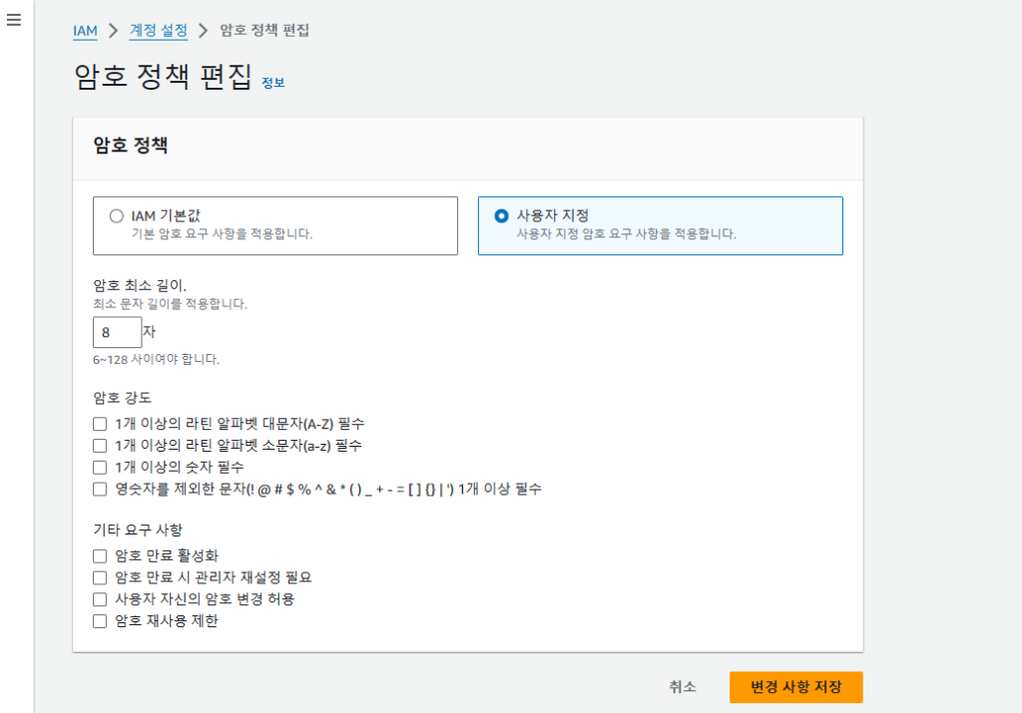The height and width of the screenshot is (713, 1022).
Task: Check non-alphanumeric character requirement checkbox
Action: (x=100, y=489)
